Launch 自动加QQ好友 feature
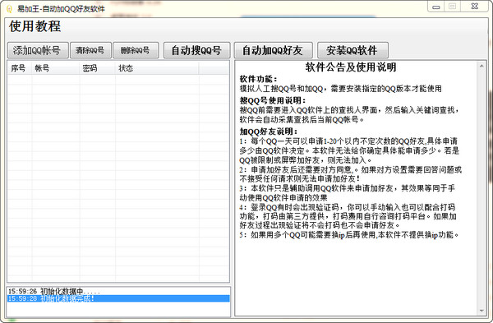Viewport: 493px width, 323px height. tap(274, 50)
